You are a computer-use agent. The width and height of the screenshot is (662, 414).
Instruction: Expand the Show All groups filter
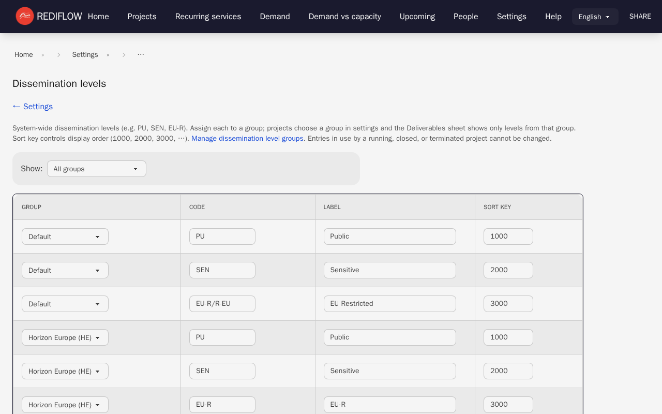pos(97,169)
